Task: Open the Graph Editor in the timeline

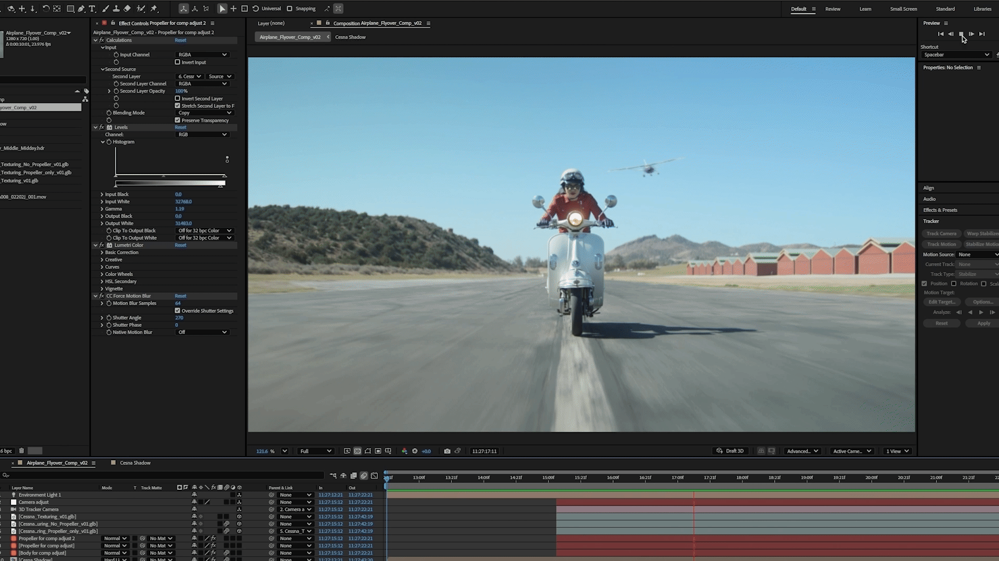Action: [x=374, y=475]
